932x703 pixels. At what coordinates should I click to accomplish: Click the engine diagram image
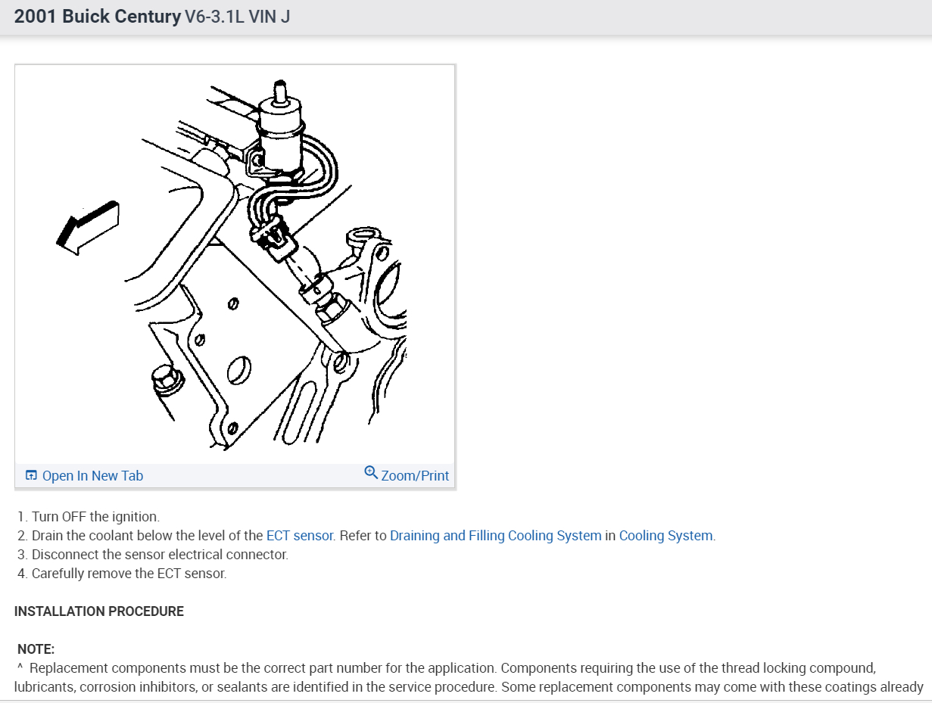coord(235,264)
